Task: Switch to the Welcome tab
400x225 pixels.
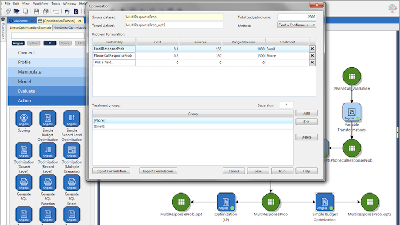Action: click(x=21, y=21)
